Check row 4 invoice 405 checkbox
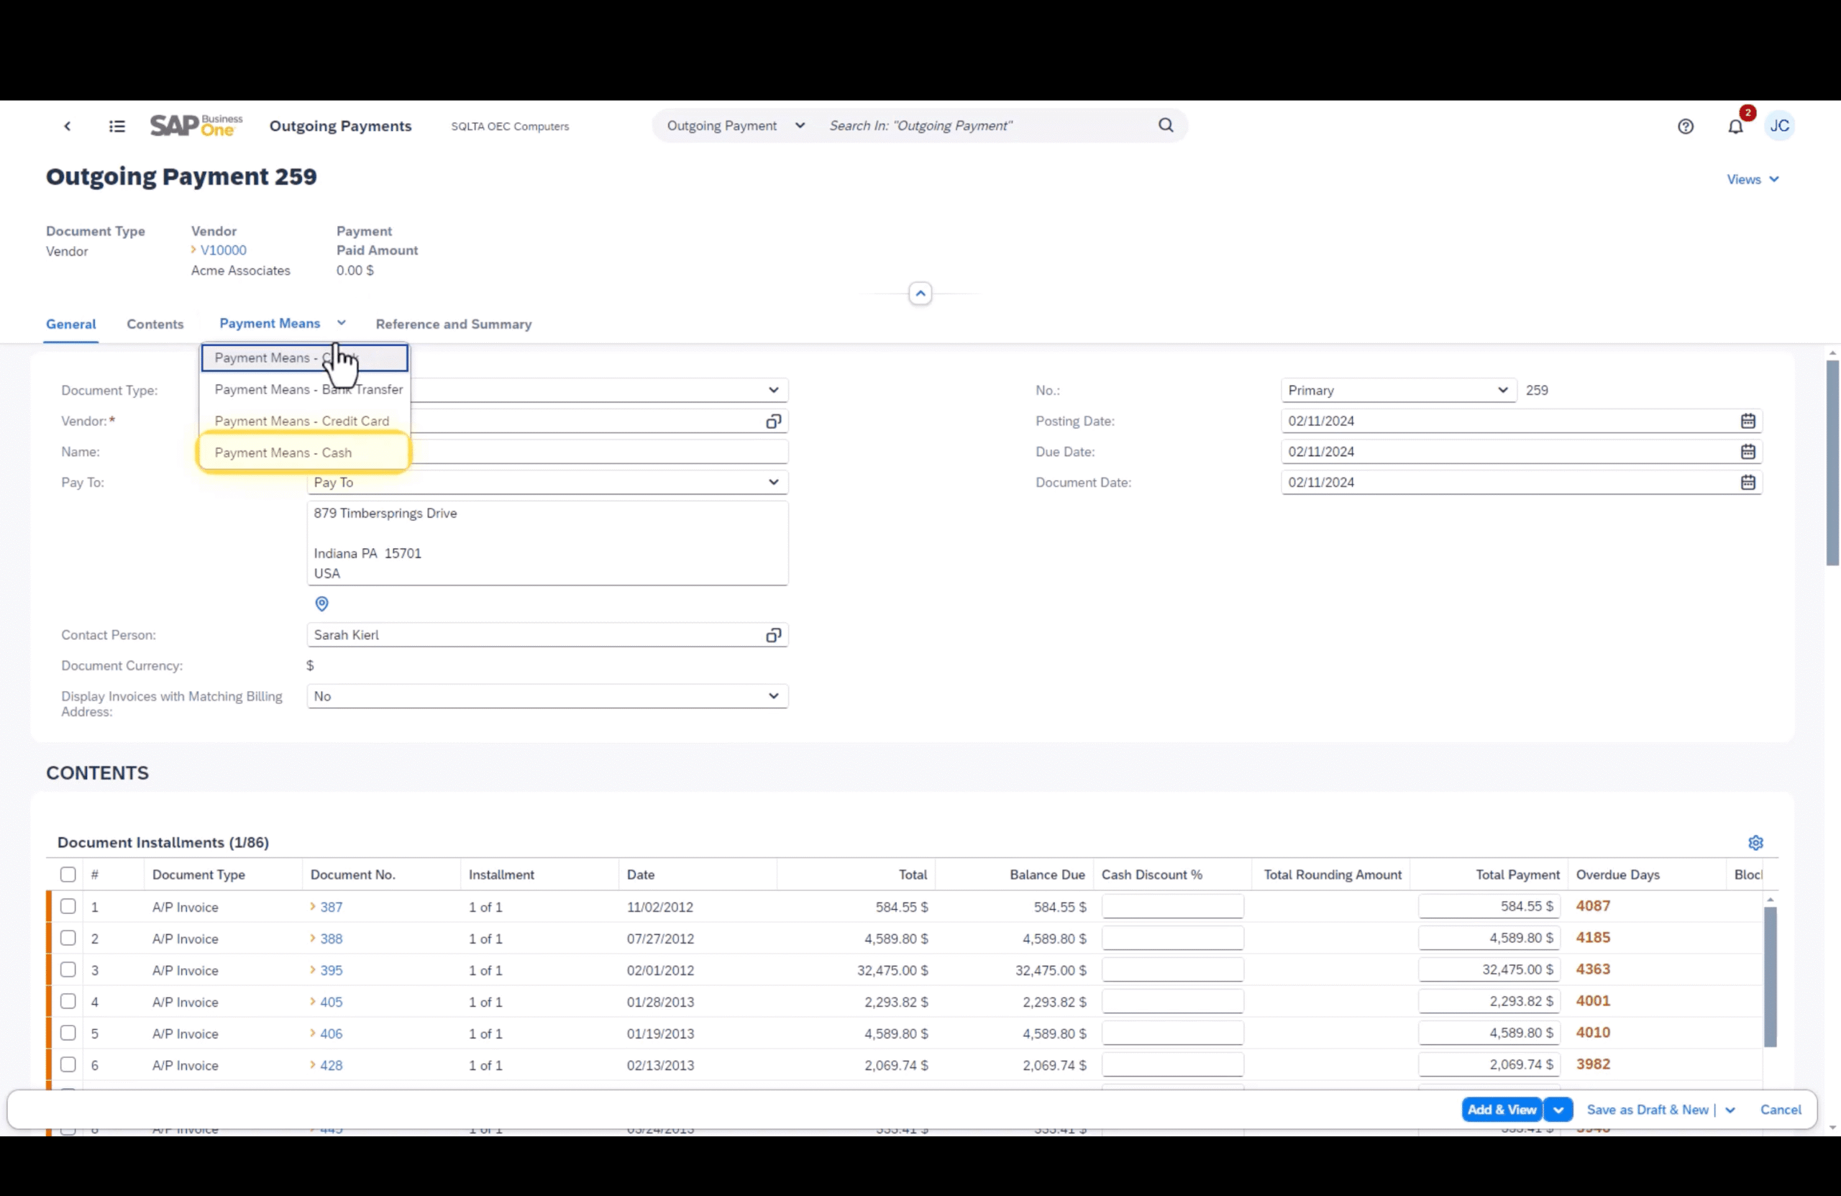 coord(68,1001)
